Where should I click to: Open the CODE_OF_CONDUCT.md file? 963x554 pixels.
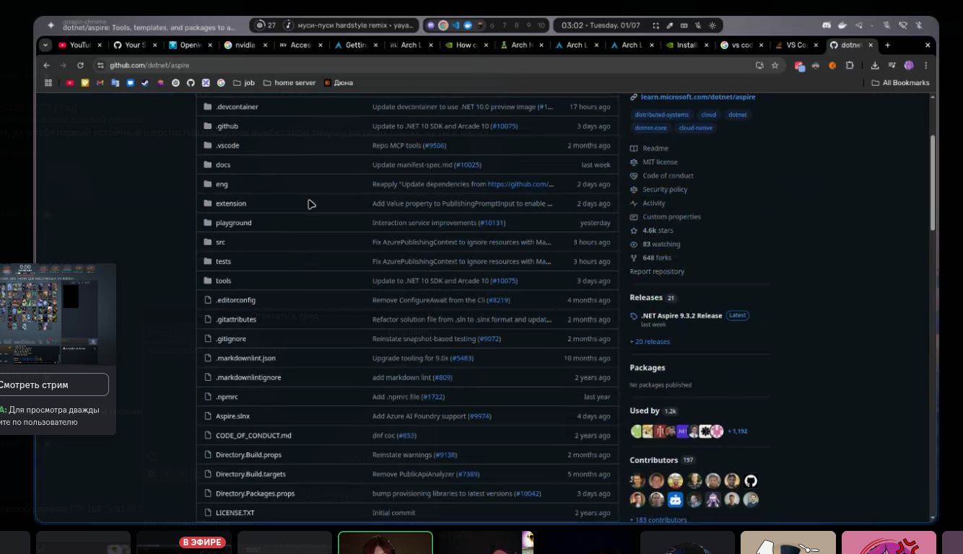[253, 436]
